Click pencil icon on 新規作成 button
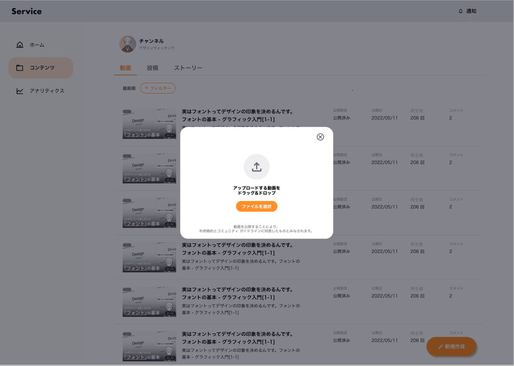 point(440,347)
